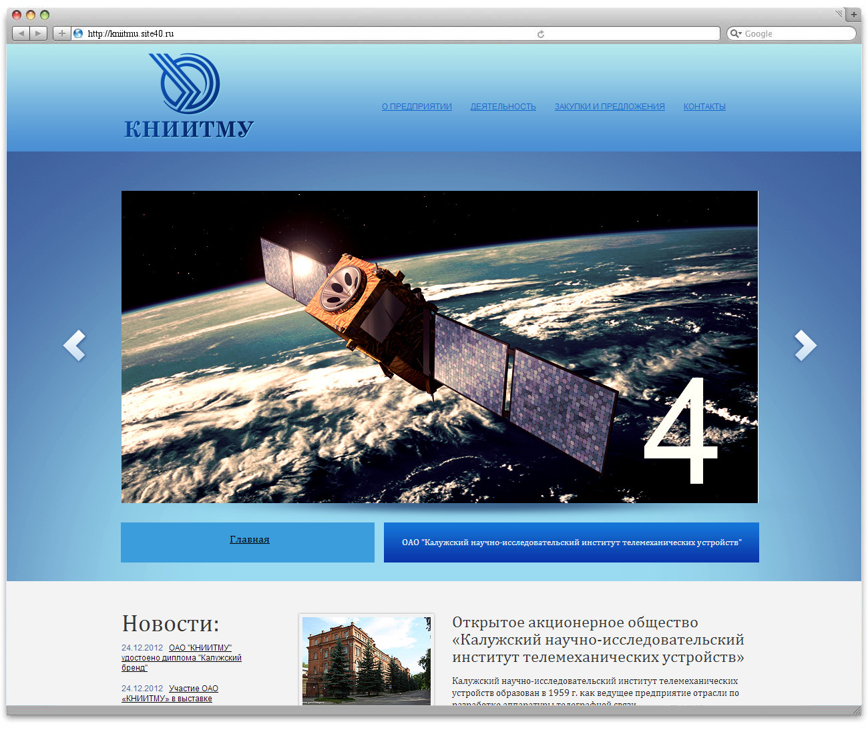Screen dimensions: 868x746
Task: Open the О ПРЕДПРИЯТИИ menu item
Action: point(417,107)
